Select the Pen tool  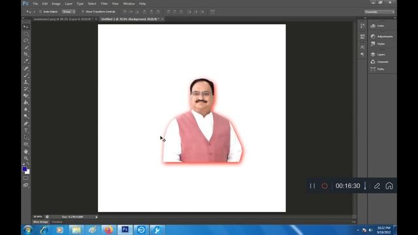click(x=26, y=123)
